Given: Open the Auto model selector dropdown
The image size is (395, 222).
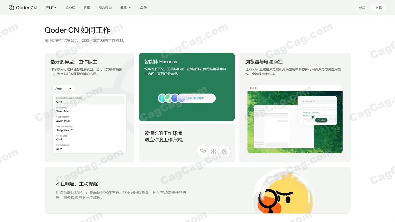Looking at the screenshot, I should point(63,89).
